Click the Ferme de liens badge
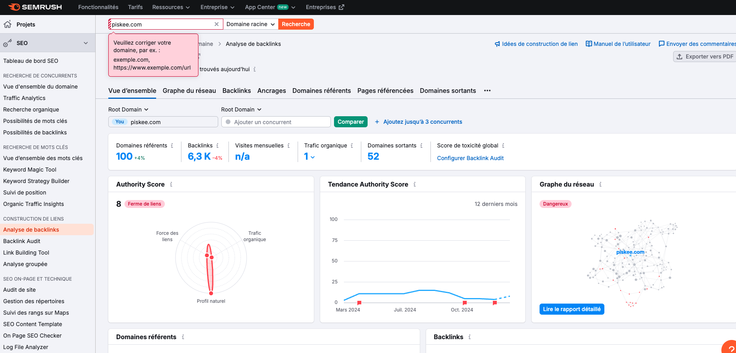This screenshot has width=736, height=353. pyautogui.click(x=145, y=204)
